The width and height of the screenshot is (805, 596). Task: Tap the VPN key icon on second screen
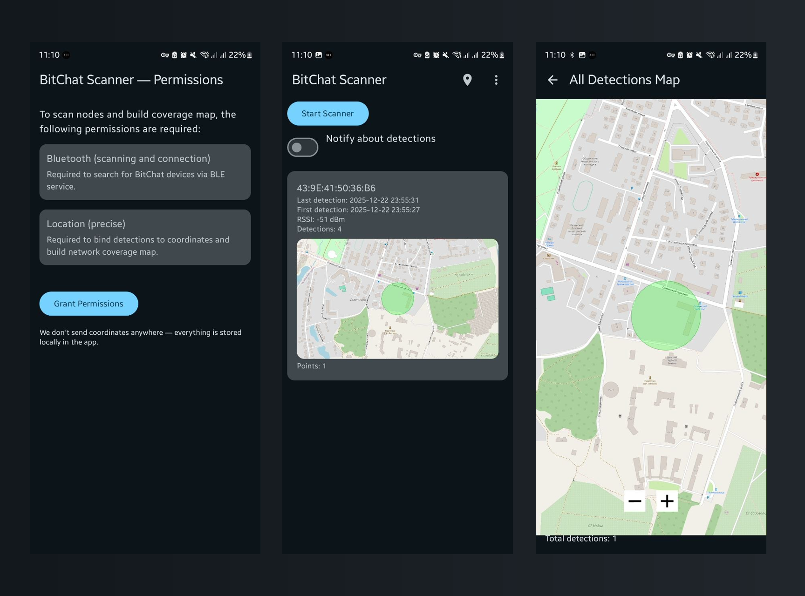tap(417, 55)
